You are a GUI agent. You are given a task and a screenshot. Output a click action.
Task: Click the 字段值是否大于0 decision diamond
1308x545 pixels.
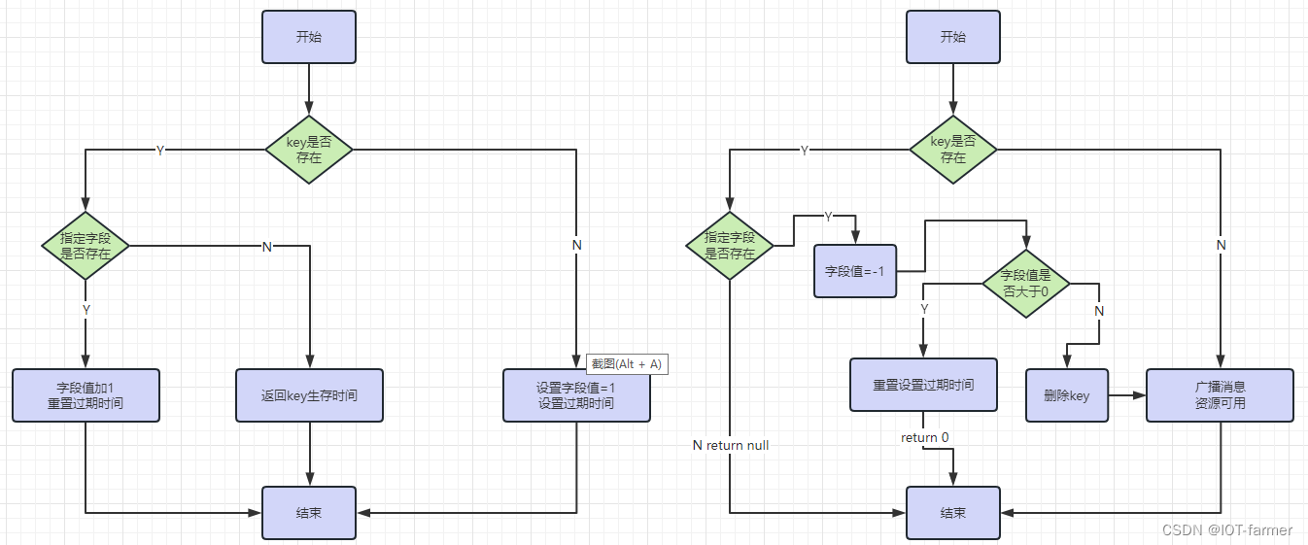click(x=1026, y=284)
